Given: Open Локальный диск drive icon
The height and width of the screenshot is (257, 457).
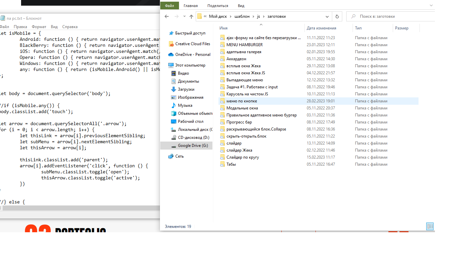Looking at the screenshot, I should click(x=174, y=130).
